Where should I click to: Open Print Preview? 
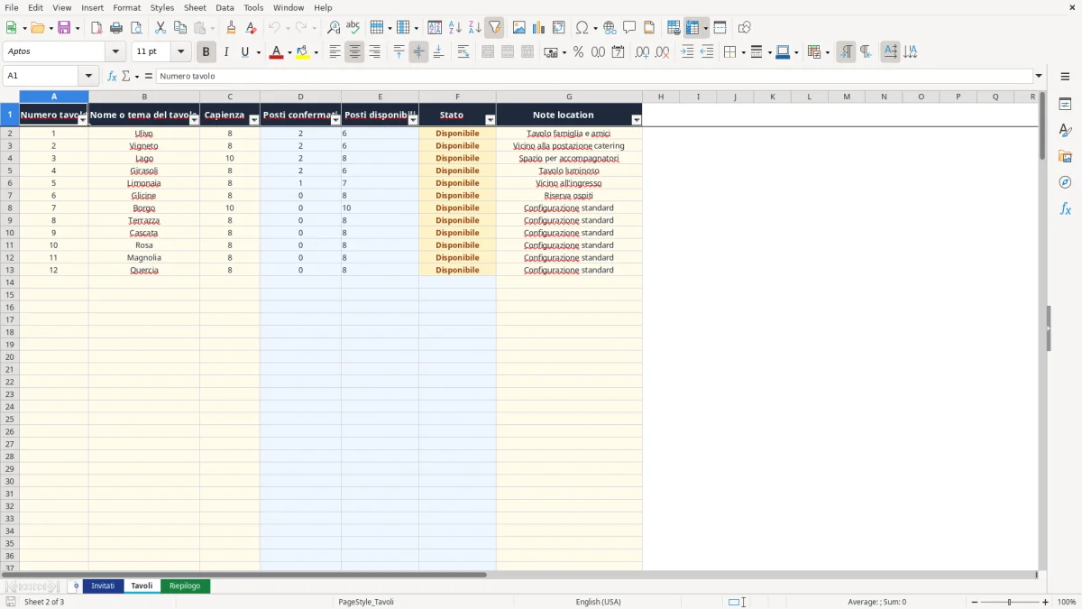point(136,28)
